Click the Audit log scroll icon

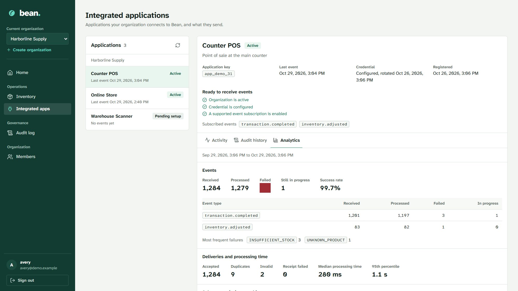[10, 133]
